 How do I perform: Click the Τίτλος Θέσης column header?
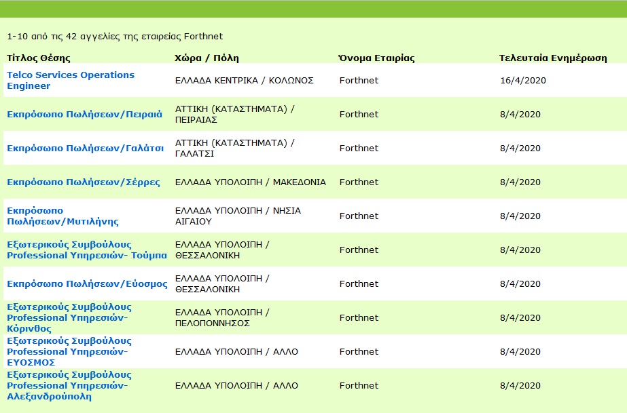[x=39, y=58]
